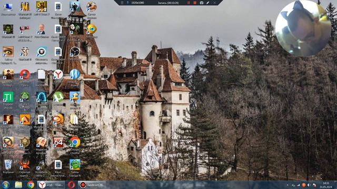The height and width of the screenshot is (189, 337).
Task: Switch to Opera in the taskbar
Action: click(x=72, y=185)
